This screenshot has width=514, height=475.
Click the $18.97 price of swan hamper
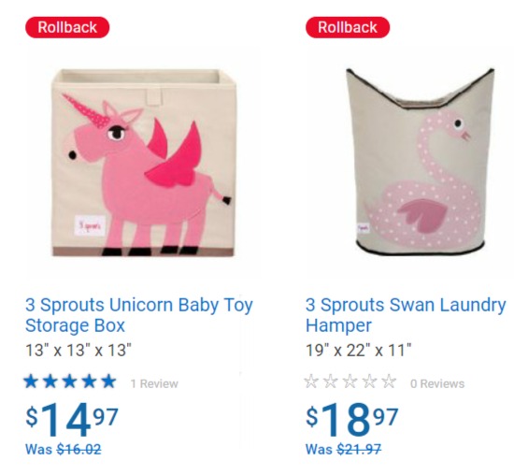tap(352, 420)
